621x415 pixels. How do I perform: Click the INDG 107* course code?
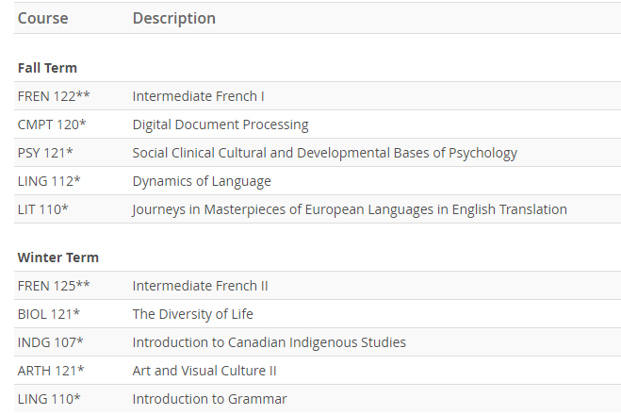click(50, 342)
